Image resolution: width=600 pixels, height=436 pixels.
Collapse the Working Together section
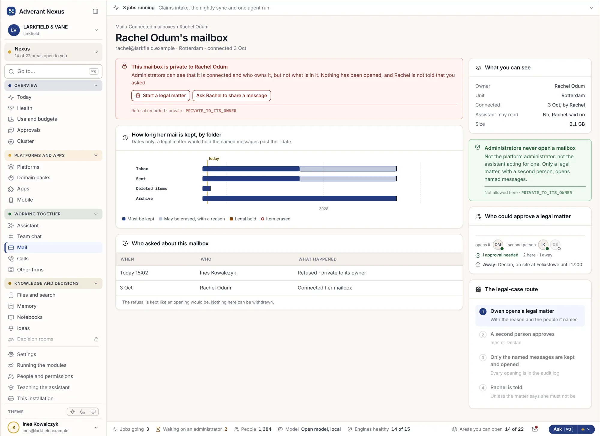pyautogui.click(x=53, y=214)
